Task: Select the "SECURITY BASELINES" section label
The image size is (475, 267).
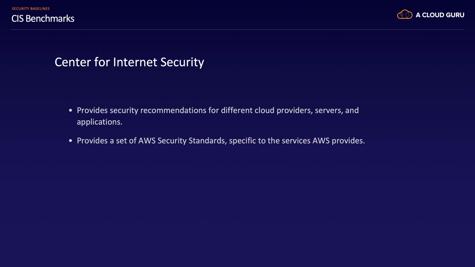Action: point(30,9)
